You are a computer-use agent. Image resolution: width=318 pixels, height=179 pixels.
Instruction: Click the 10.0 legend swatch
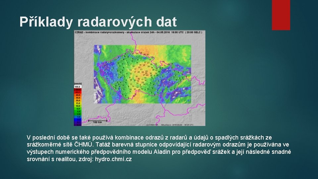point(78,106)
